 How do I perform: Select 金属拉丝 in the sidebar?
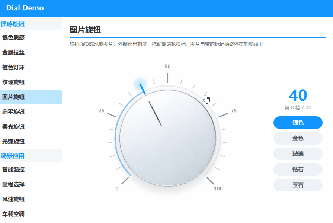[x=31, y=52]
